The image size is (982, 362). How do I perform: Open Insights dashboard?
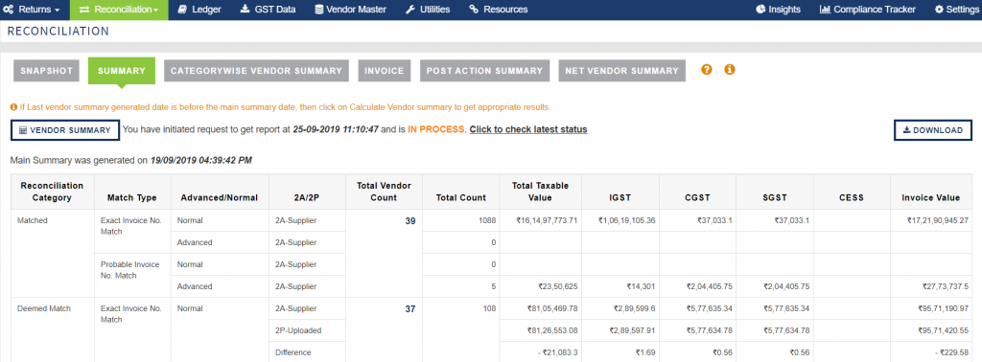pos(779,10)
